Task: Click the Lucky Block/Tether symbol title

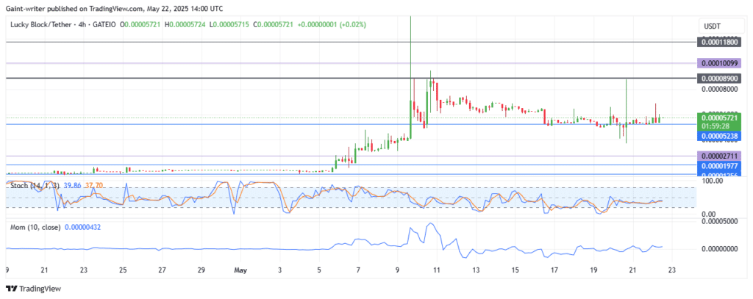Action: (40, 24)
